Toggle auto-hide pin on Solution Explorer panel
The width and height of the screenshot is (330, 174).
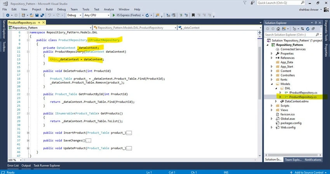[316, 23]
